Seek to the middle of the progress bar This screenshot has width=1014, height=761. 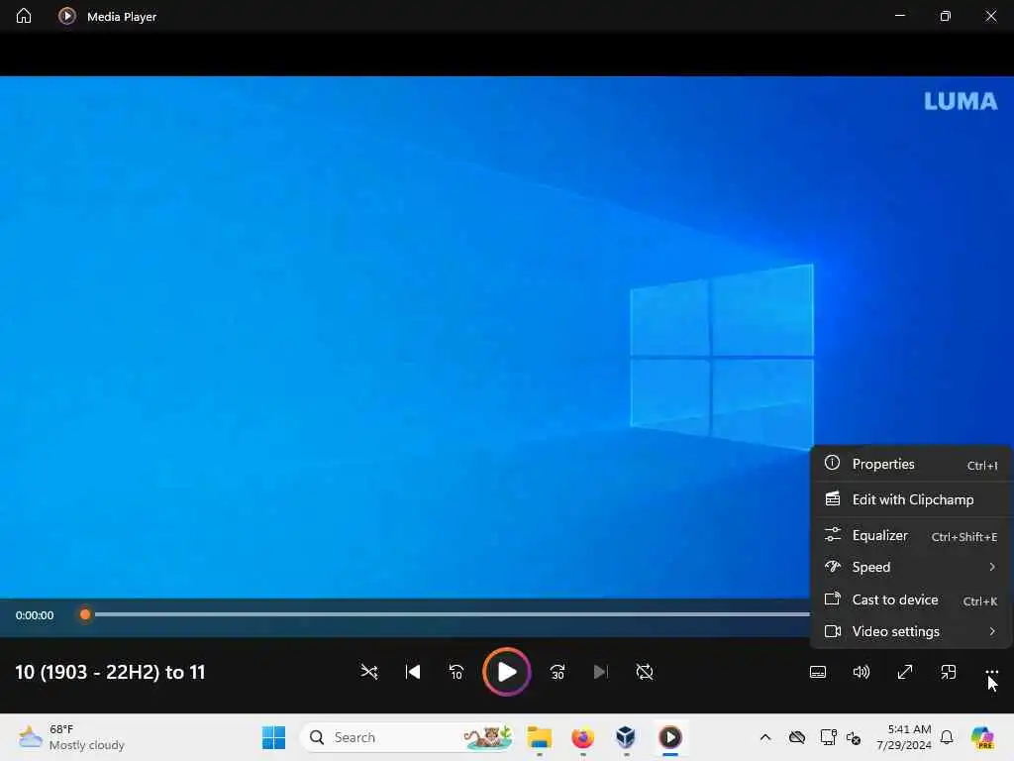tap(507, 614)
